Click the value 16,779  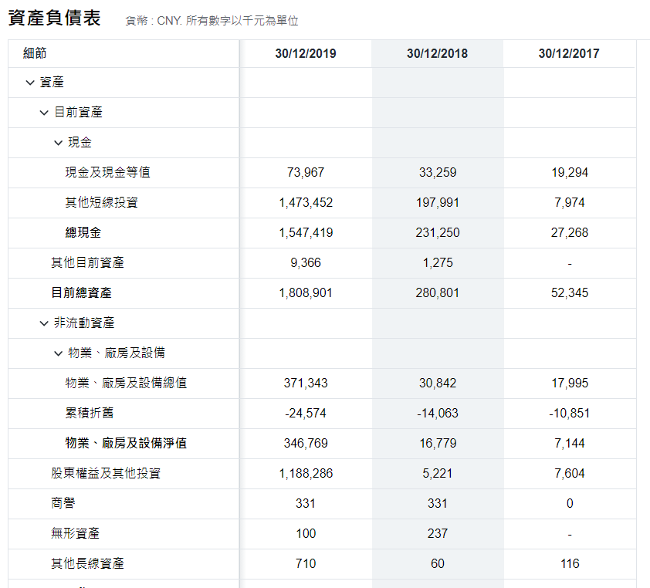[438, 444]
